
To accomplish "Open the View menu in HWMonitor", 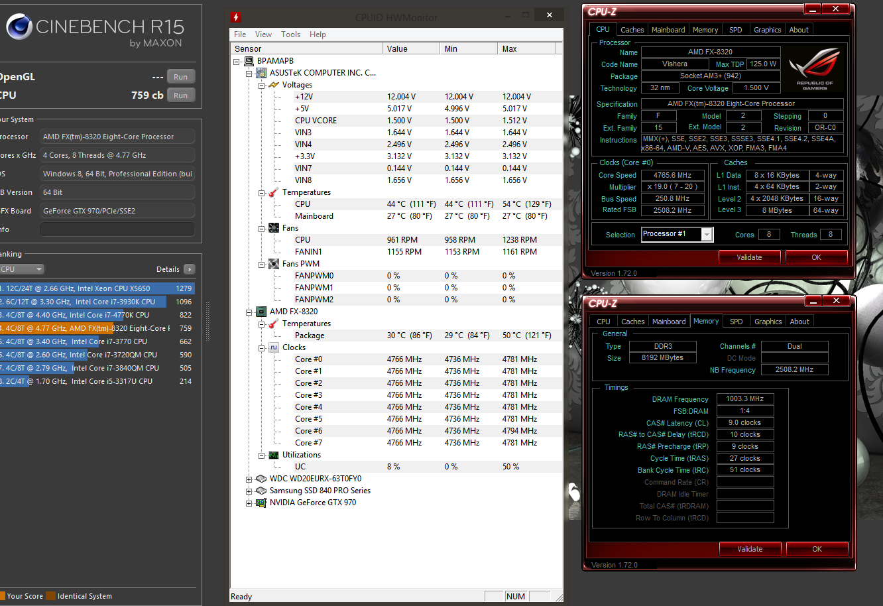I will (263, 34).
